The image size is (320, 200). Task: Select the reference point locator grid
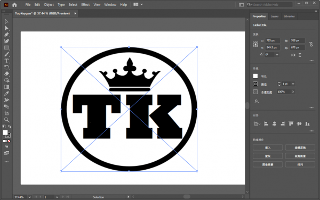[x=255, y=44]
